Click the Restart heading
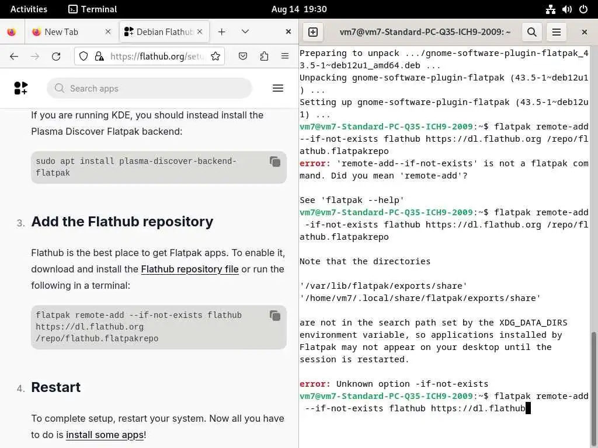598x448 pixels. [x=55, y=387]
